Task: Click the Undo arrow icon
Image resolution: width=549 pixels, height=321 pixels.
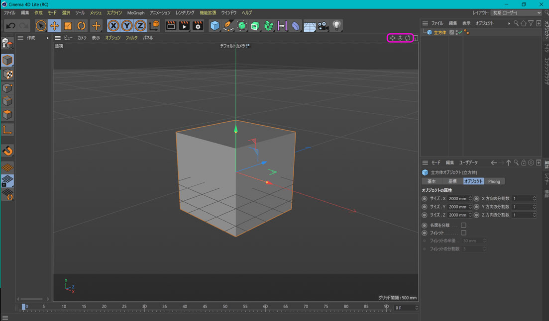Action: tap(10, 26)
